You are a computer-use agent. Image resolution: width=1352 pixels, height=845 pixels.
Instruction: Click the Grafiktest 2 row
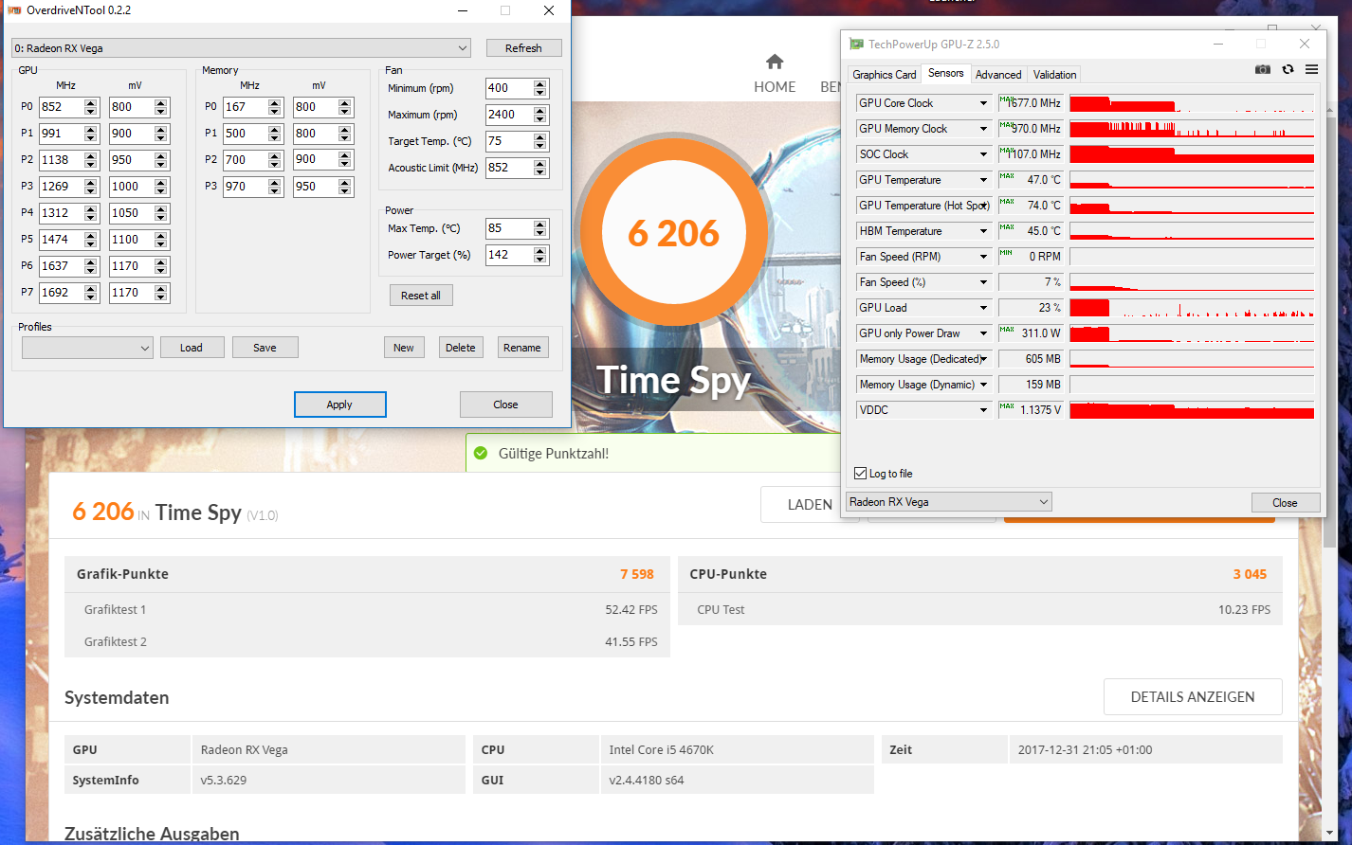(x=367, y=641)
